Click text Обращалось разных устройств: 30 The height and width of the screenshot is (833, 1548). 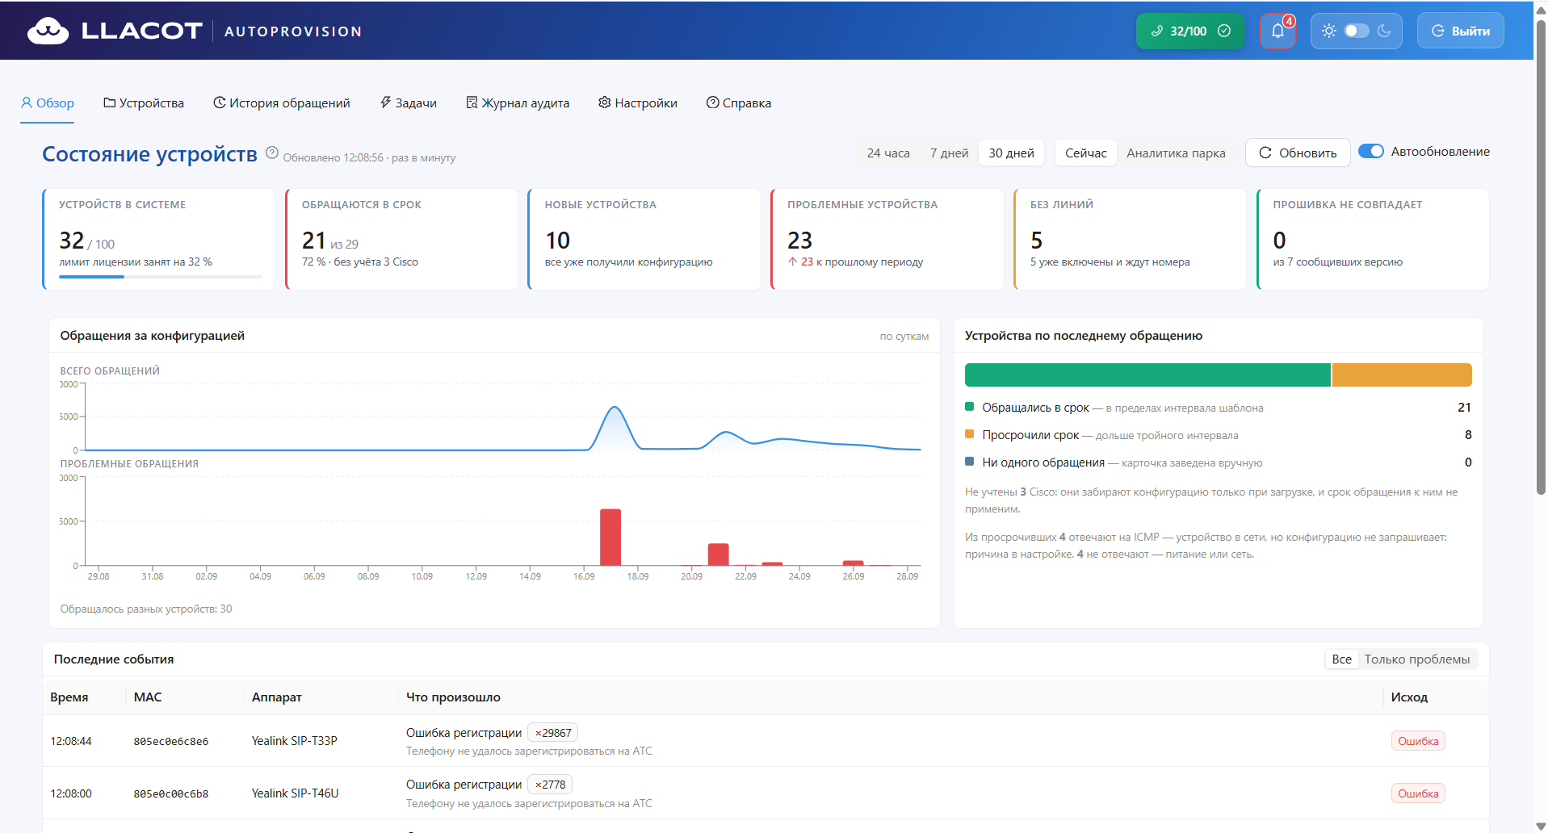(146, 609)
